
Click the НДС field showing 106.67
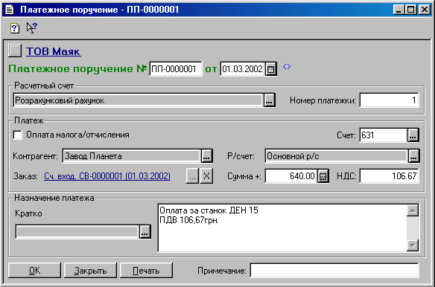(x=389, y=176)
